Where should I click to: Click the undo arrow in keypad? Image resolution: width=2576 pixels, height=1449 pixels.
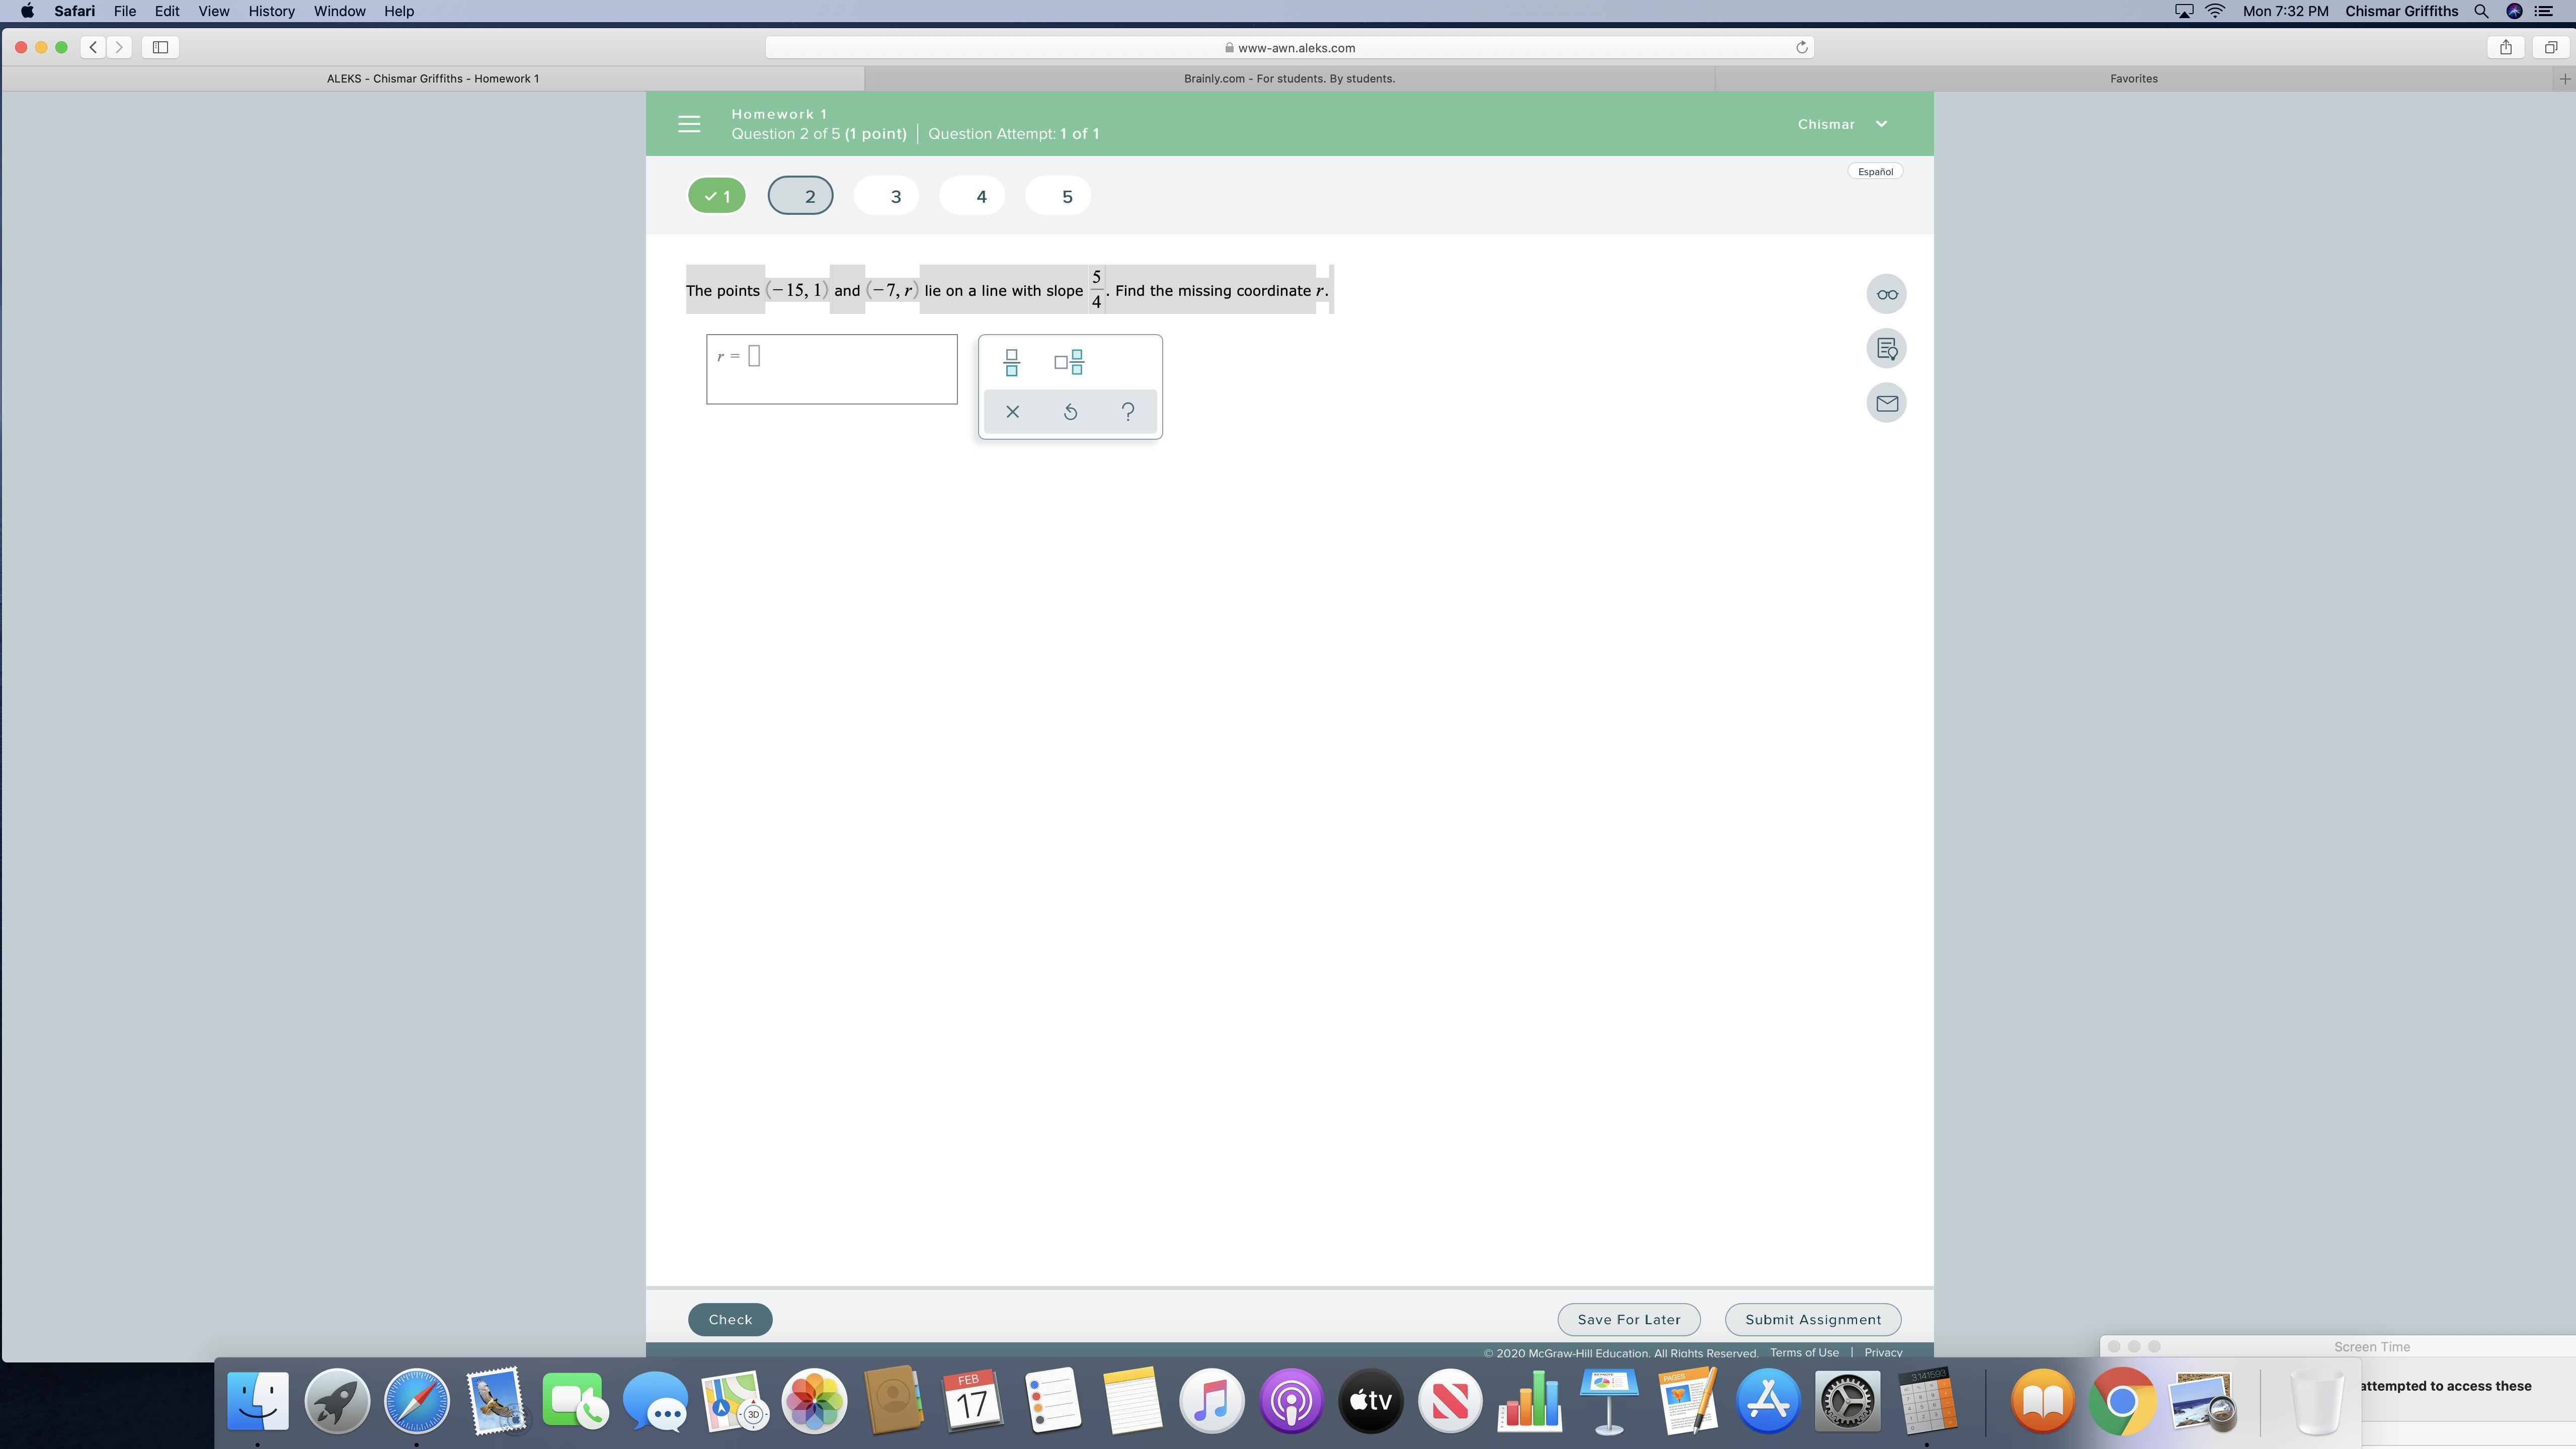(x=1070, y=412)
